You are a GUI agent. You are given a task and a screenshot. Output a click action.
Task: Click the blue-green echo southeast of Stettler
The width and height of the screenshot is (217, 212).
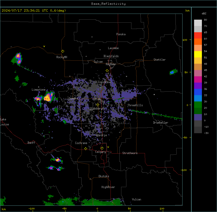click(173, 72)
